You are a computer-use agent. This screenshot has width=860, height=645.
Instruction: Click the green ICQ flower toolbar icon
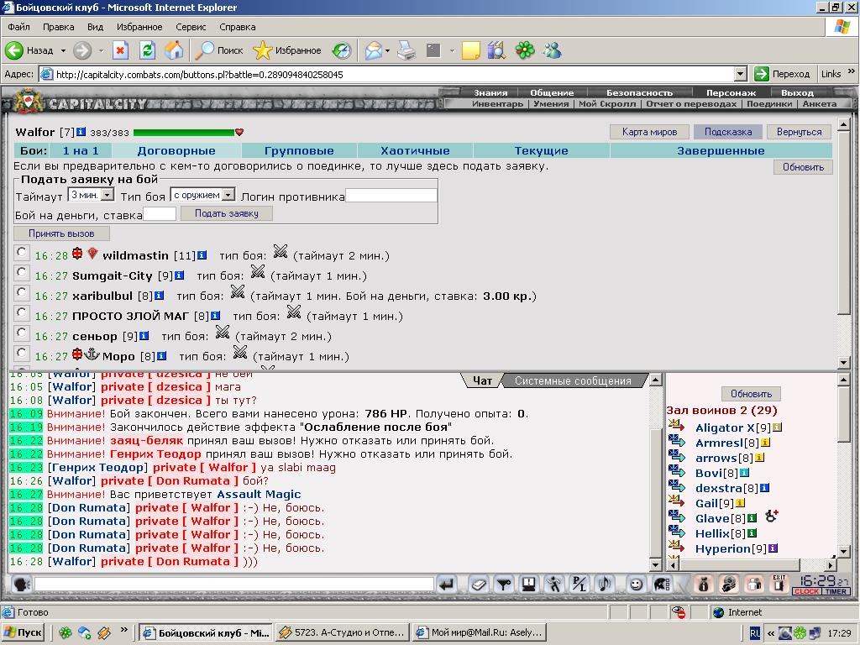[525, 50]
